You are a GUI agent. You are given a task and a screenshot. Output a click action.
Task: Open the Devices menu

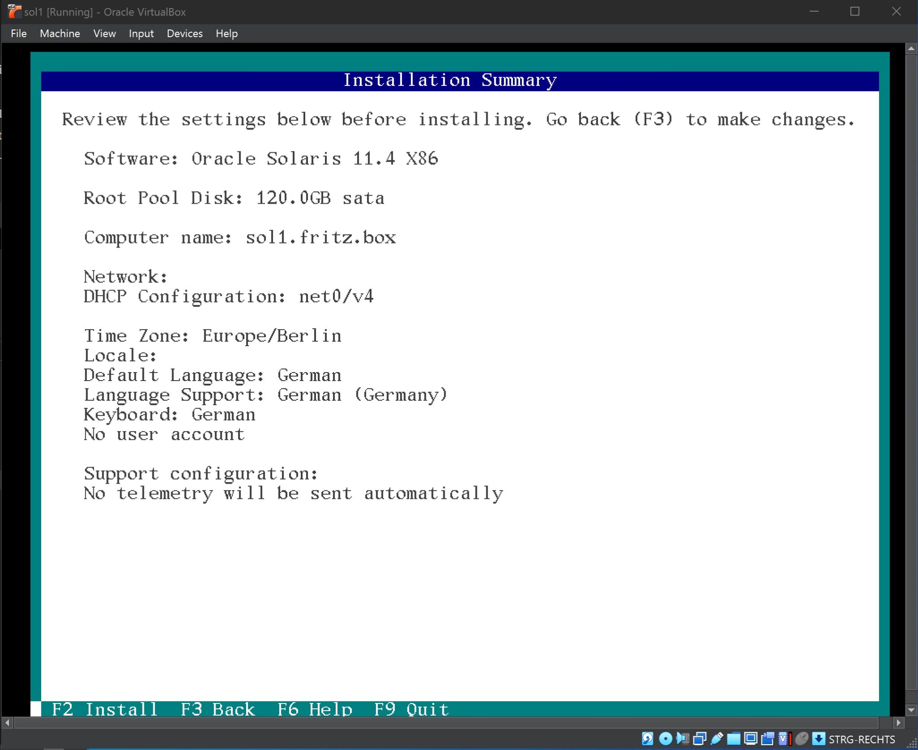(184, 33)
